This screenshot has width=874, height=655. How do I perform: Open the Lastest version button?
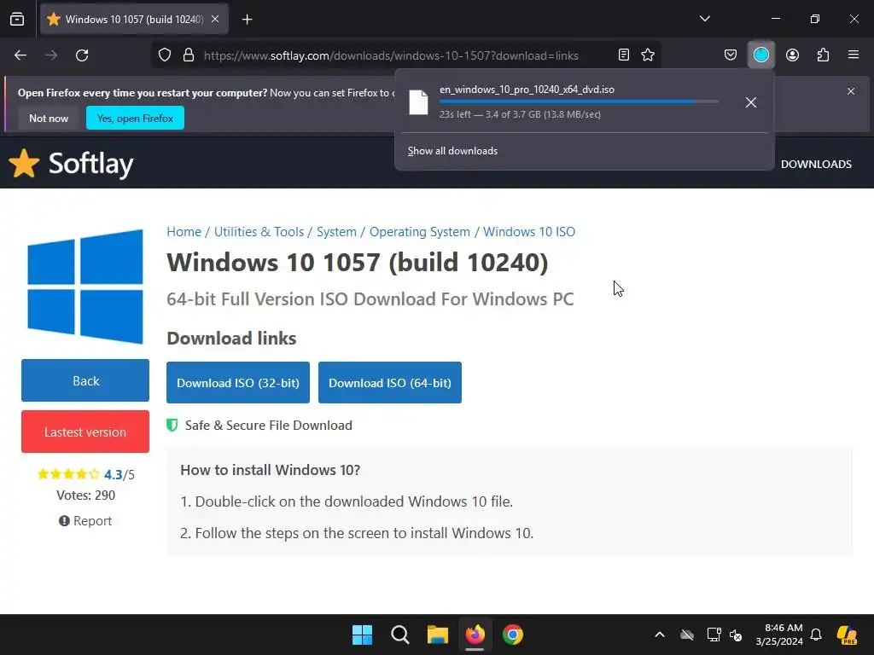[x=85, y=432]
